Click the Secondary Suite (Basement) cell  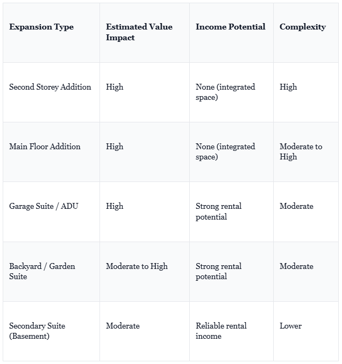point(37,331)
